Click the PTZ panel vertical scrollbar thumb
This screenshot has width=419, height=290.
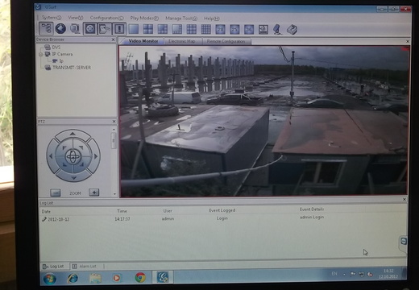(x=114, y=140)
